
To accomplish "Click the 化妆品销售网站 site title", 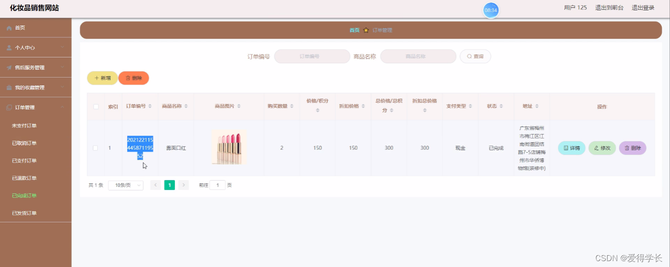I will (x=34, y=8).
